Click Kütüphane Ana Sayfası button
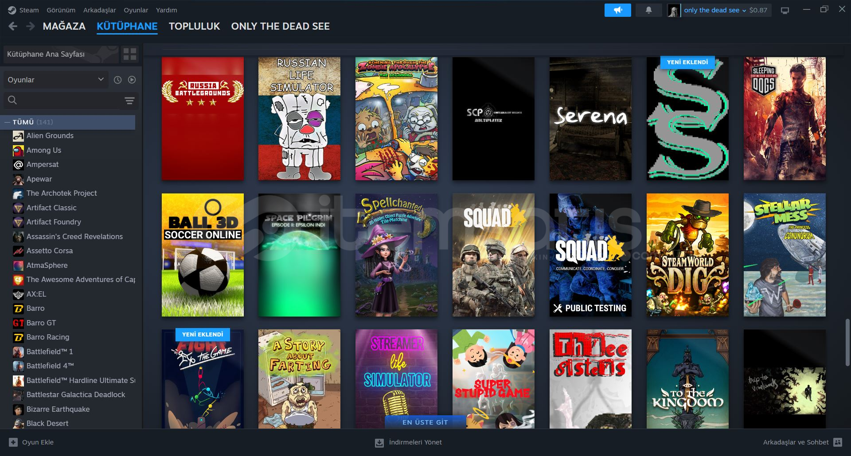 [x=61, y=54]
